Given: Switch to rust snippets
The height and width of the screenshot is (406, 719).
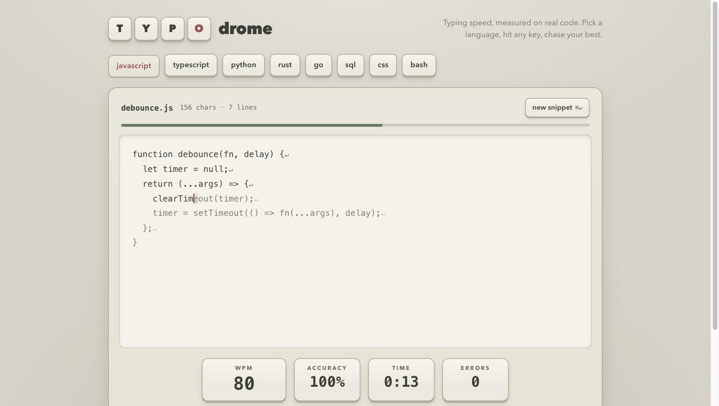Looking at the screenshot, I should click(x=285, y=65).
